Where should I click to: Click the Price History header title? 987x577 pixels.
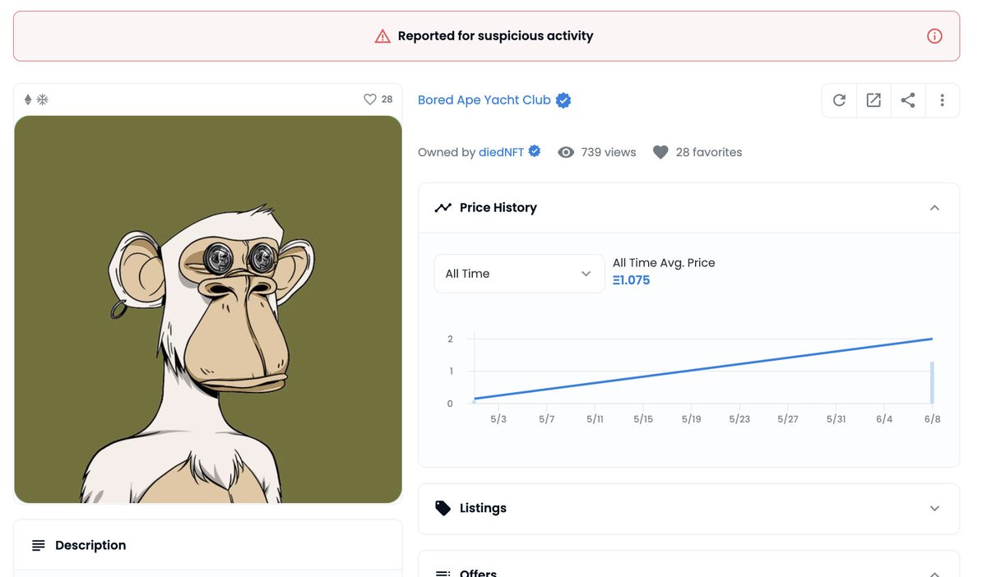tap(498, 208)
